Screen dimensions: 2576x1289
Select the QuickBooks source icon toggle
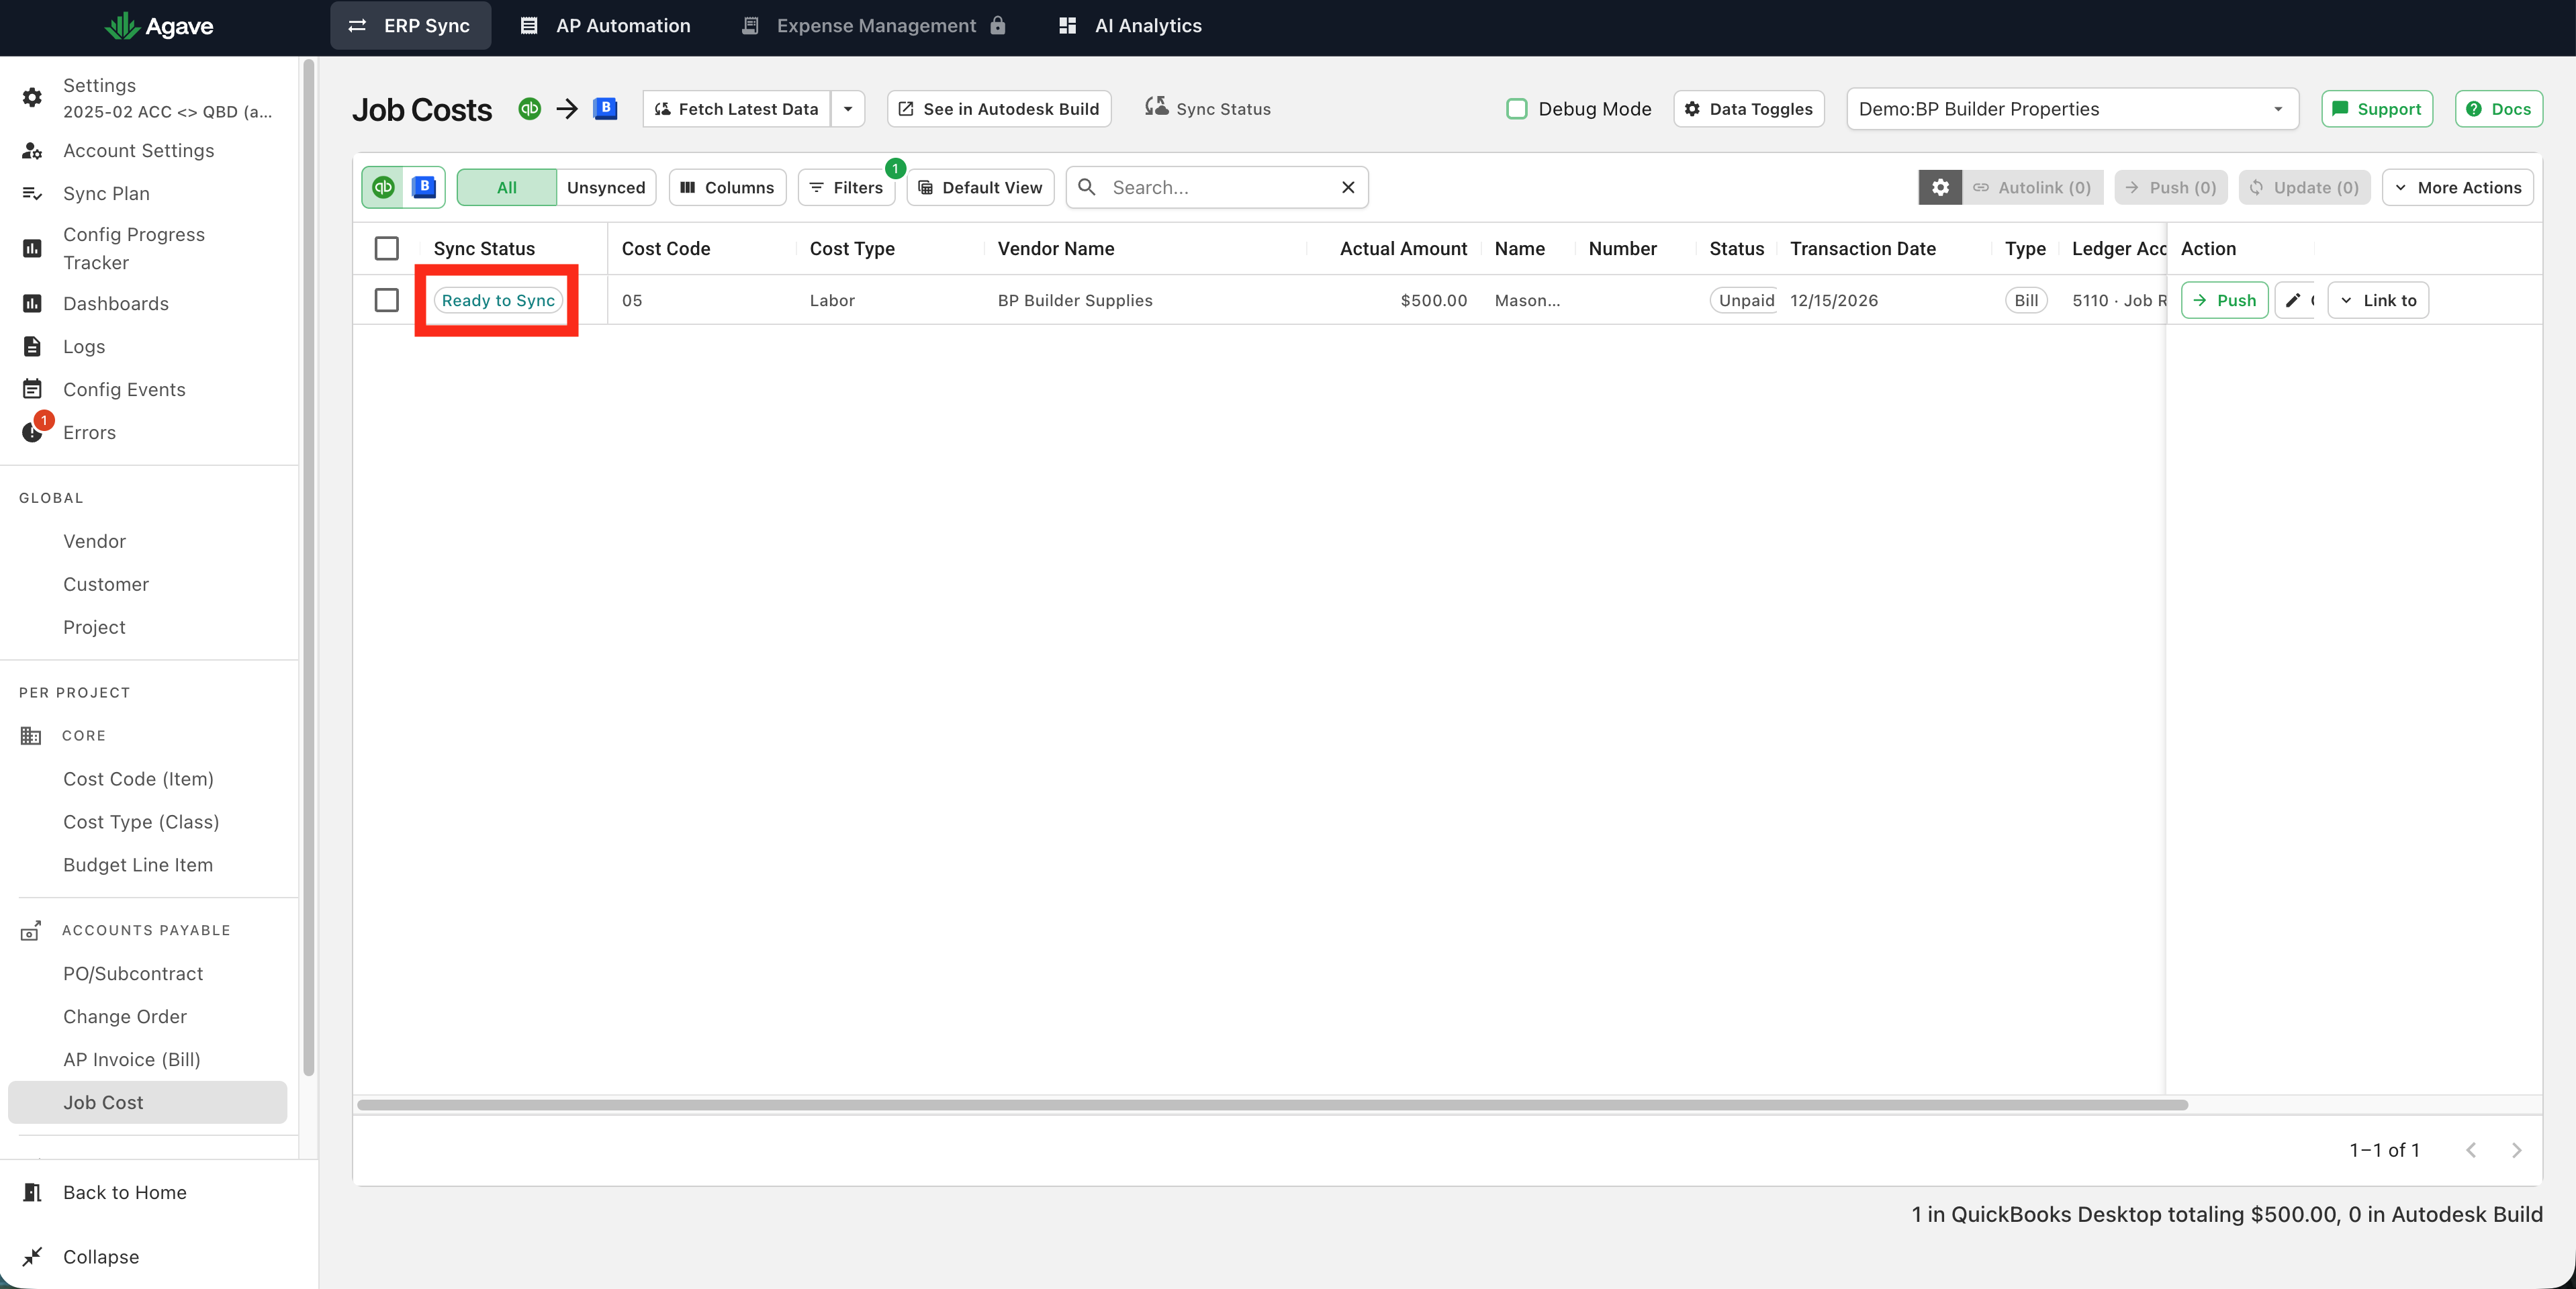click(x=384, y=187)
